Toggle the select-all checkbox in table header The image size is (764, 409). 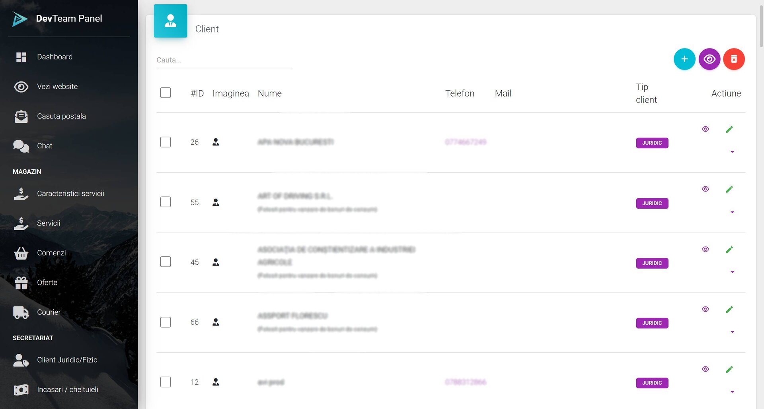[166, 93]
